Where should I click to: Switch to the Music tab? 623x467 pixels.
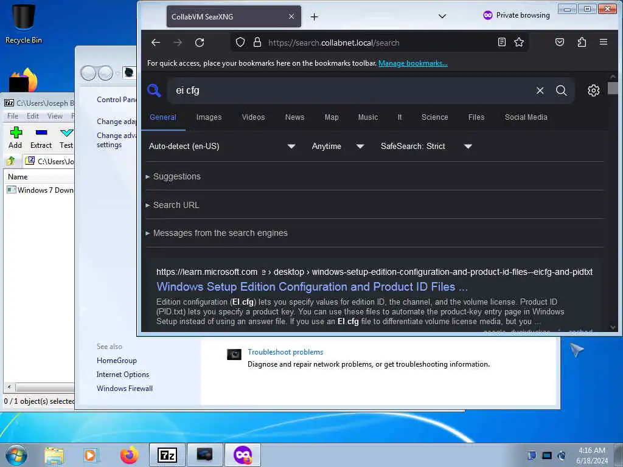[368, 117]
